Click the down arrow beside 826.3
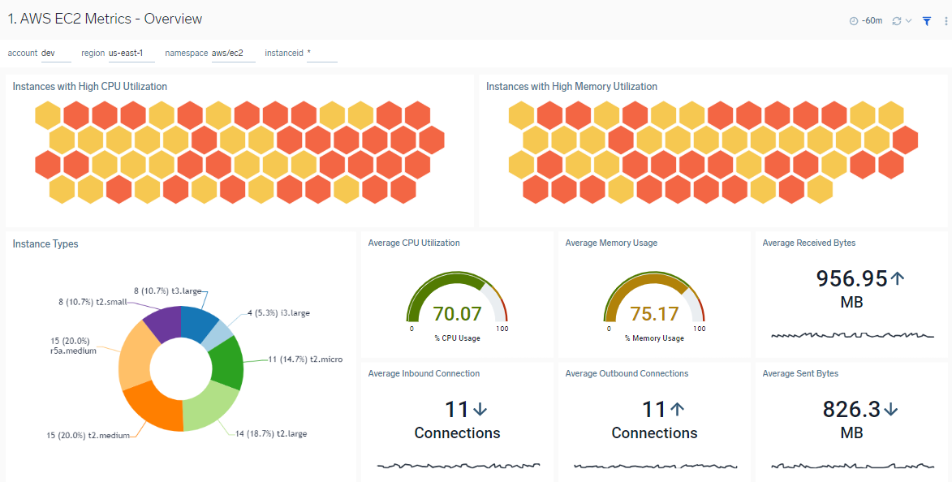Screen dimensions: 952x482 [x=890, y=410]
